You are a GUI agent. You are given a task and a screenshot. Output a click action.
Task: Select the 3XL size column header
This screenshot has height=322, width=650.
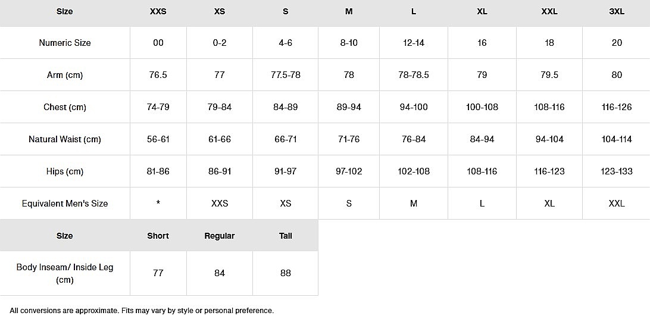(x=617, y=11)
